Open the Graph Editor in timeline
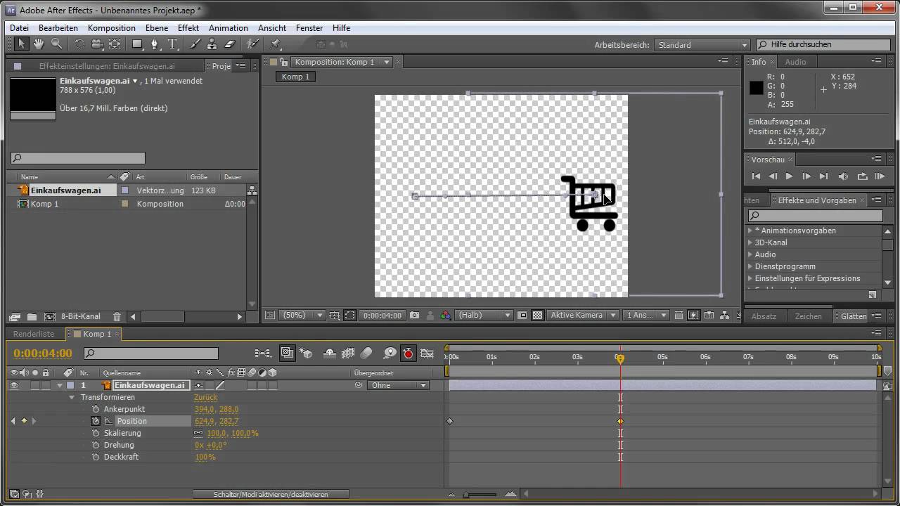This screenshot has width=900, height=506. [x=427, y=353]
